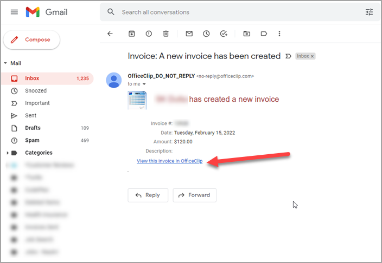Expand the Categories list
Viewport: 382px width, 263px height.
tap(7, 153)
